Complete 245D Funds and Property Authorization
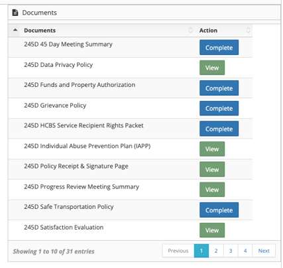This screenshot has width=283, height=268. pos(219,88)
